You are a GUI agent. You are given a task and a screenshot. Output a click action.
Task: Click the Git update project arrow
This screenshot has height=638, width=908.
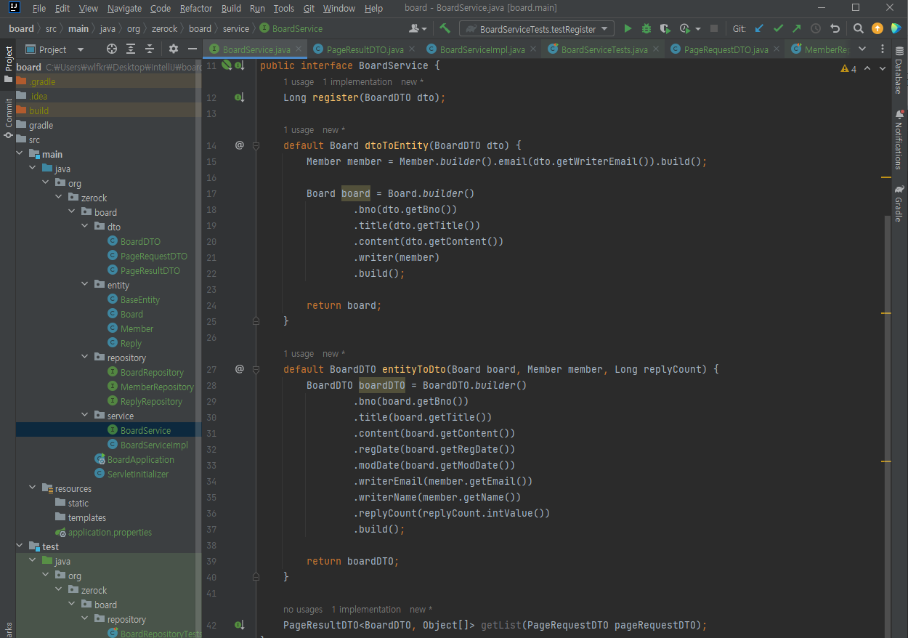pyautogui.click(x=759, y=29)
